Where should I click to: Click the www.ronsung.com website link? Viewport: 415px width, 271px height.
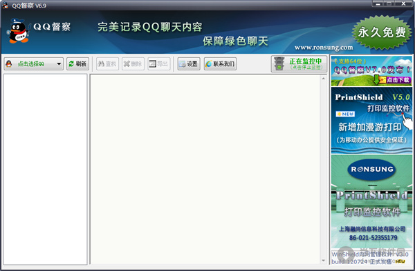click(324, 48)
